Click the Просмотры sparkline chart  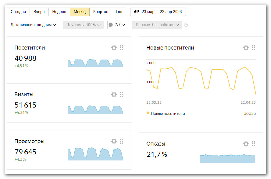point(95,154)
